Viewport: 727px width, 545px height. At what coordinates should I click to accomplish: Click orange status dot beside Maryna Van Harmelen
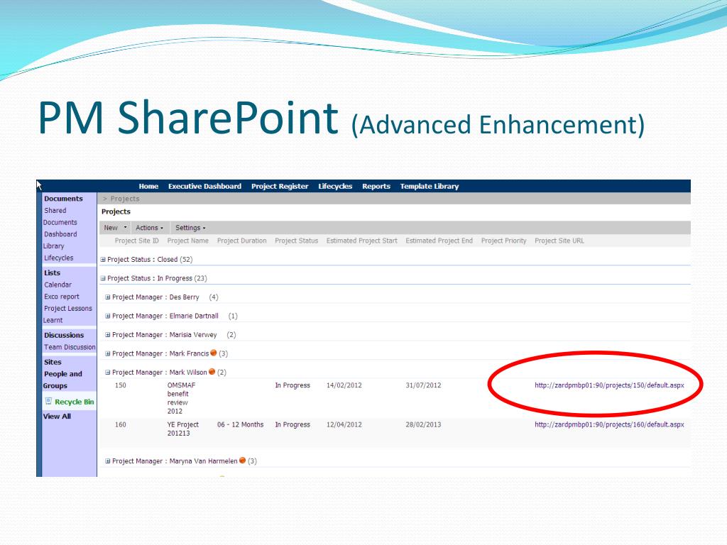(242, 461)
